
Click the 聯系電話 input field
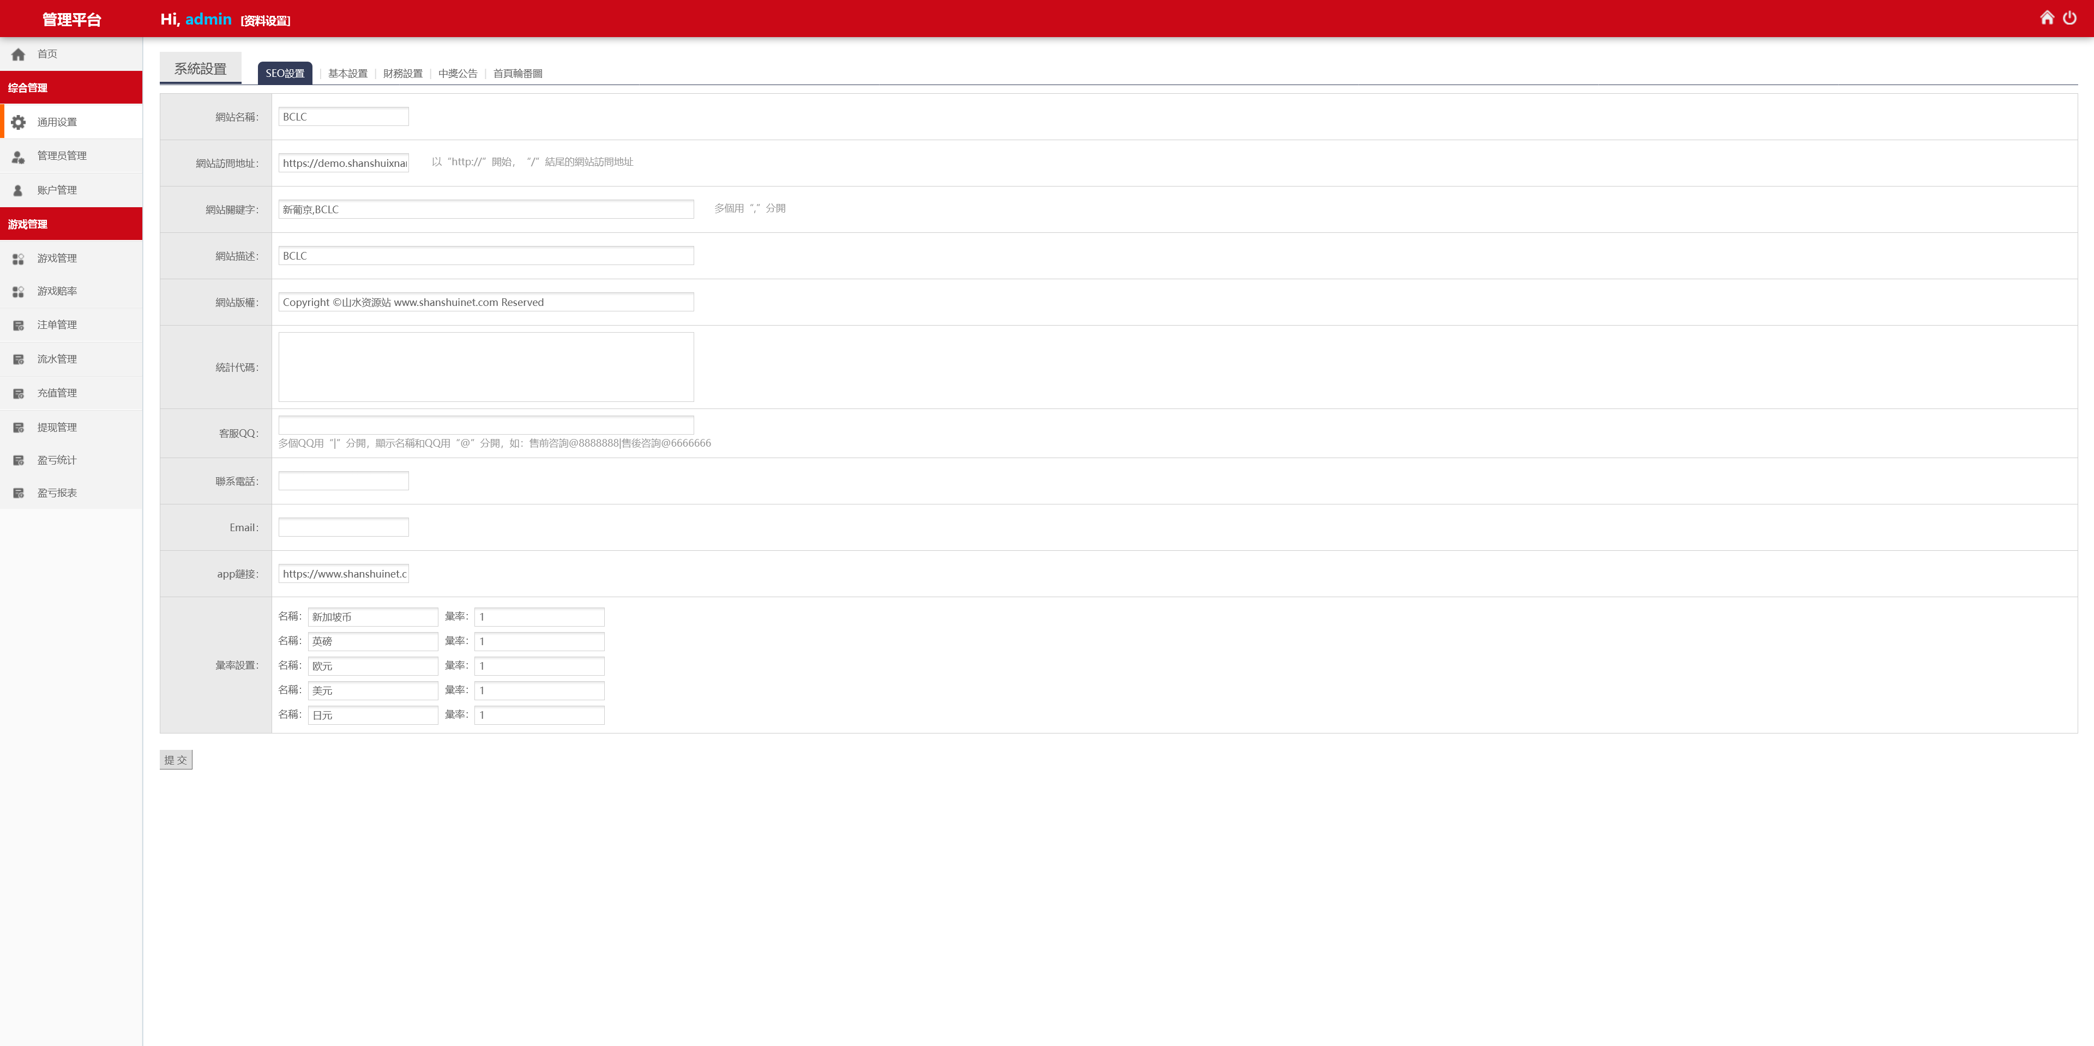(343, 480)
